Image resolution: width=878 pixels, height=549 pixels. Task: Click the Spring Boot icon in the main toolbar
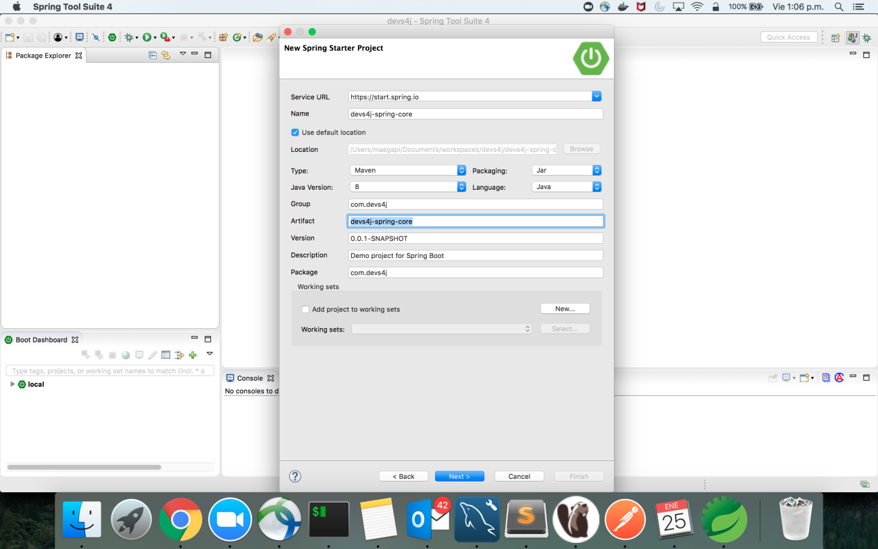click(x=111, y=37)
